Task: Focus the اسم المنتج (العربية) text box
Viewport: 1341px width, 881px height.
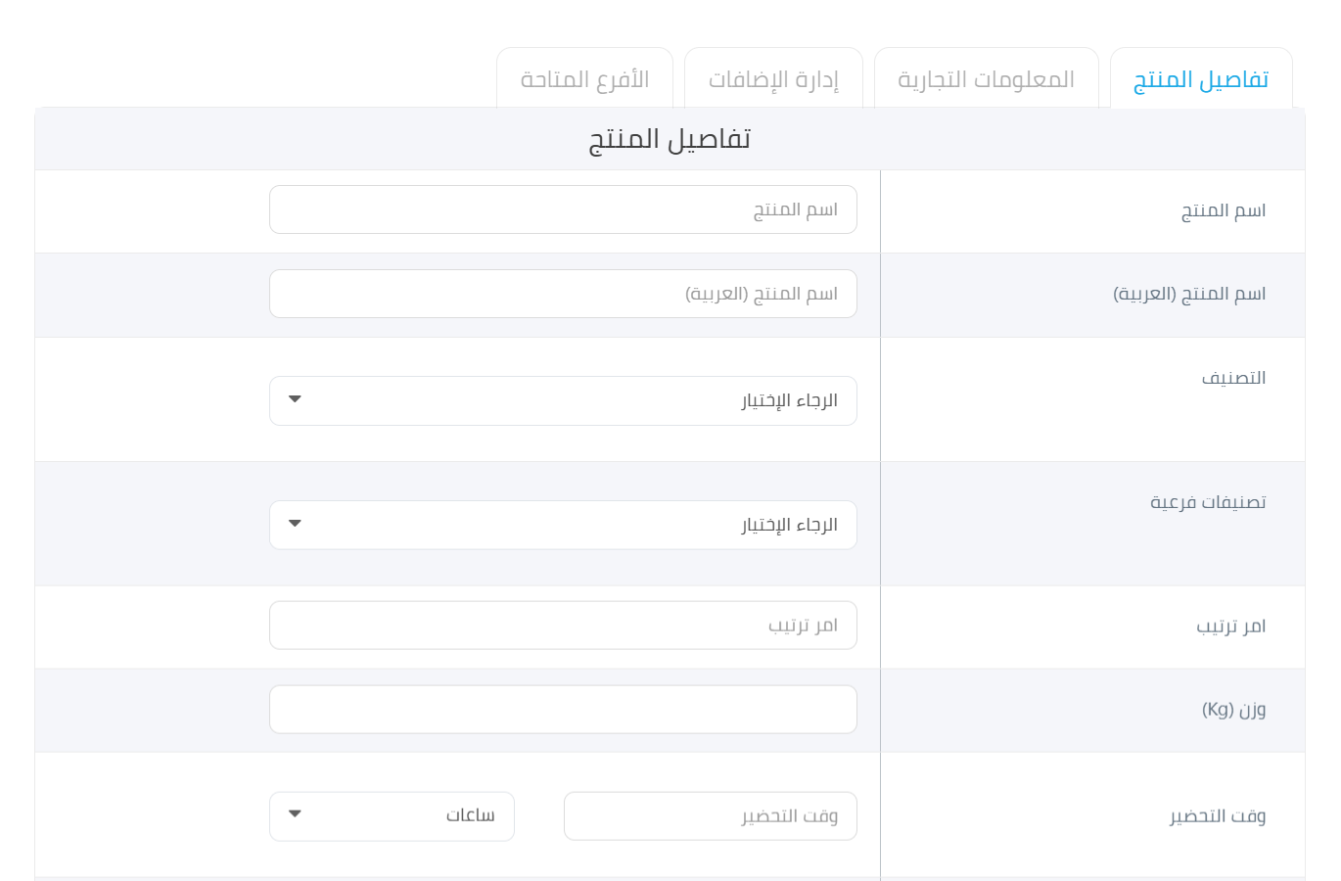Action: [563, 294]
